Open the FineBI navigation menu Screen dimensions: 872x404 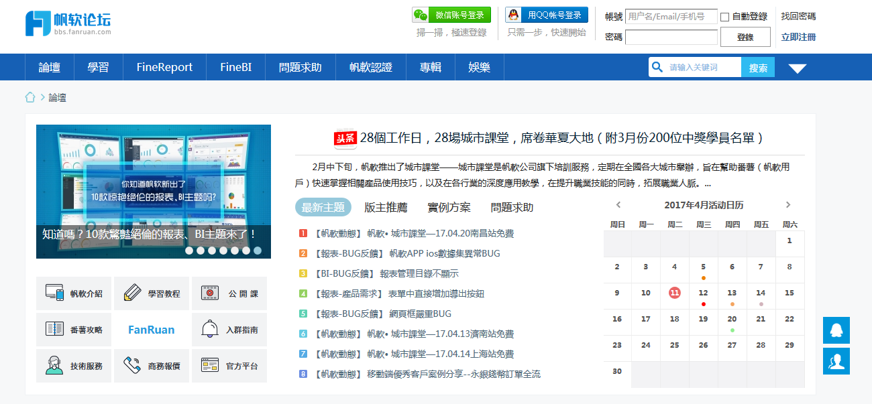pos(236,67)
